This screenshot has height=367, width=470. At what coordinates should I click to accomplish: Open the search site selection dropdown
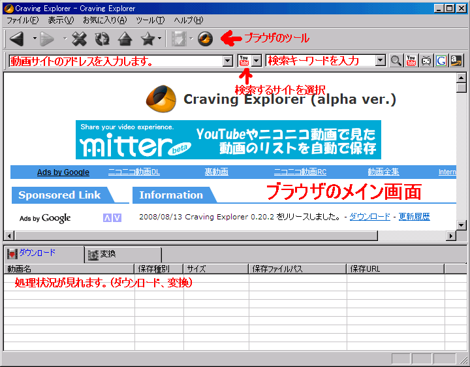tap(257, 61)
